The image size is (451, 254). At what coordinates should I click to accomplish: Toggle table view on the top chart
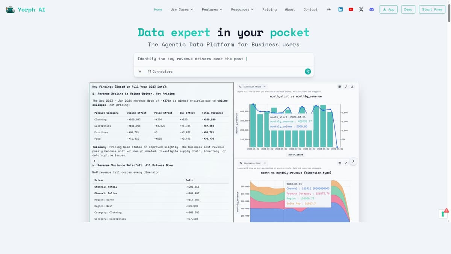[340, 87]
